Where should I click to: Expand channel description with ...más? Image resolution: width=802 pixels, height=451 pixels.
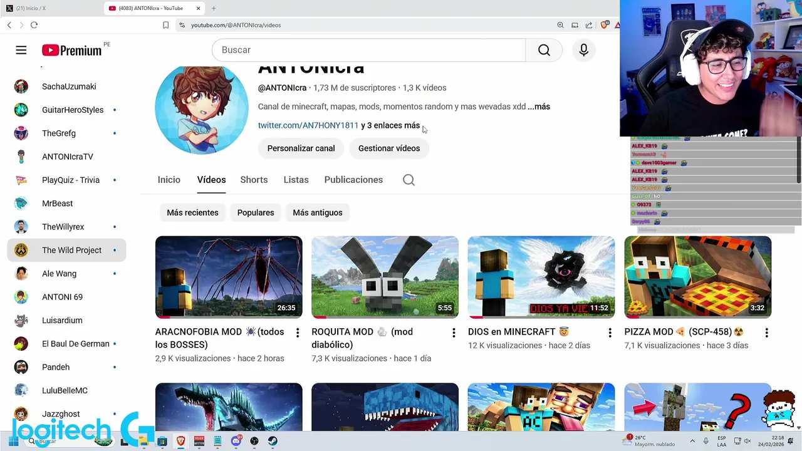539,106
